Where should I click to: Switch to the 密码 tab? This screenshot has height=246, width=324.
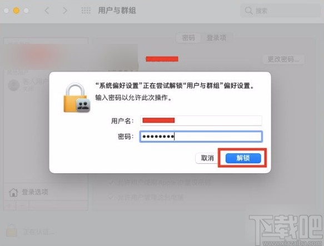tap(188, 38)
